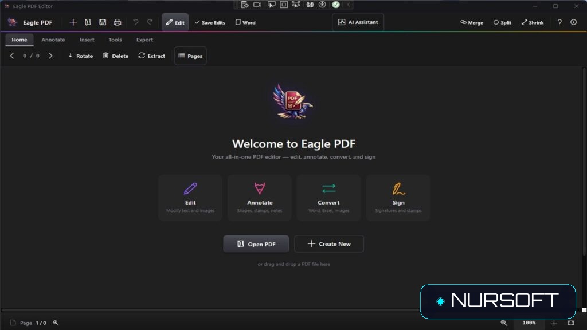Open the info icon at top right

(573, 22)
